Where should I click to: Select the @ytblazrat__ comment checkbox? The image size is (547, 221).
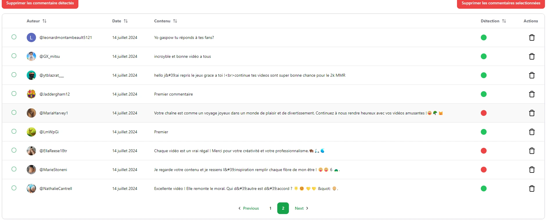(x=14, y=75)
